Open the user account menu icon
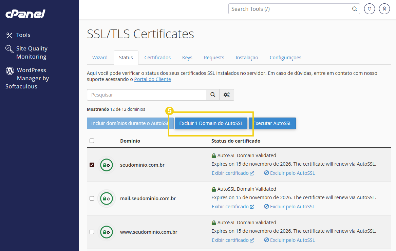 click(384, 9)
